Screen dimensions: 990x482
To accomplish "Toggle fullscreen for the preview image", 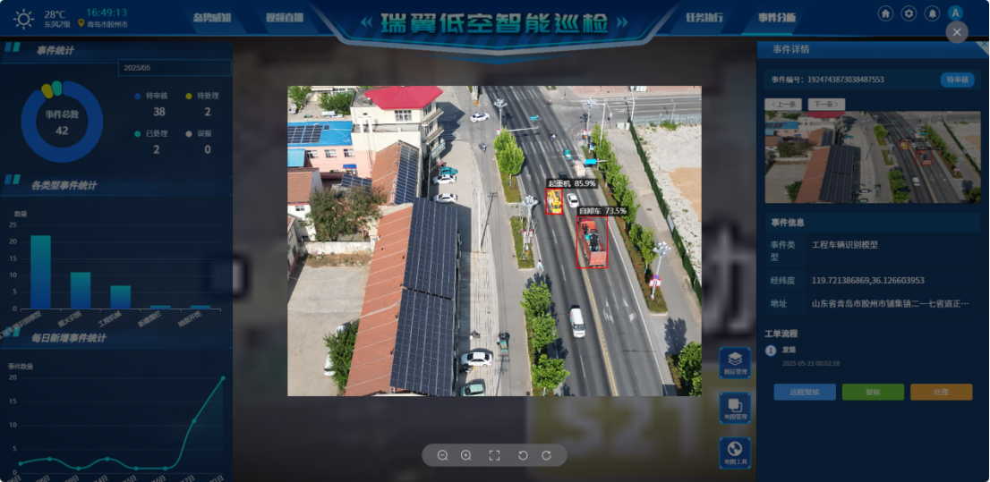I will 494,455.
